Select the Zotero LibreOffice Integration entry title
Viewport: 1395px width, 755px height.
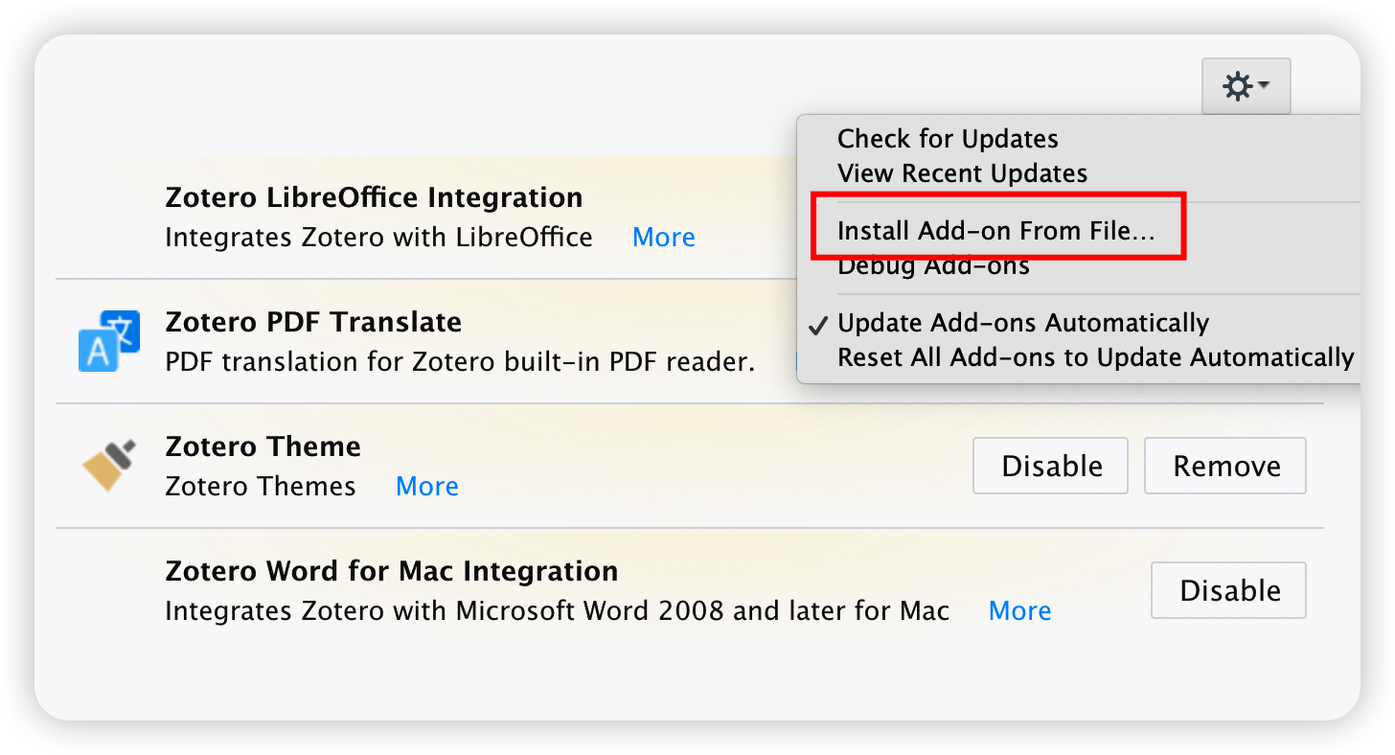coord(374,197)
